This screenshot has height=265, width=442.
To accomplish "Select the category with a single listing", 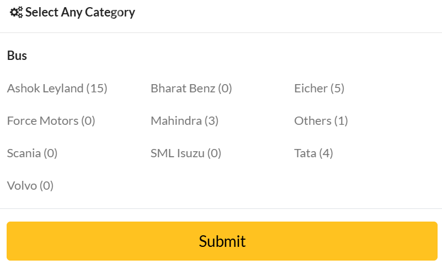I will 321,121.
